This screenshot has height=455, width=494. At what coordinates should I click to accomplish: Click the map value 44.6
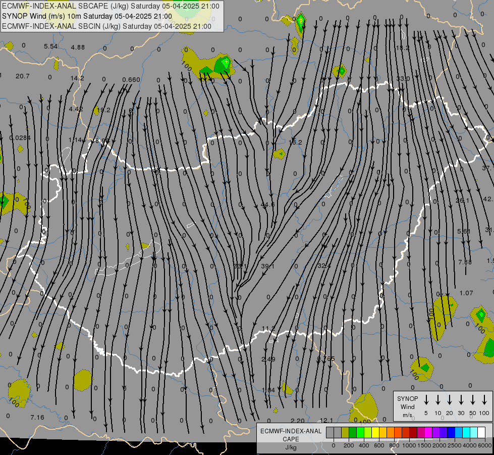tap(268, 205)
